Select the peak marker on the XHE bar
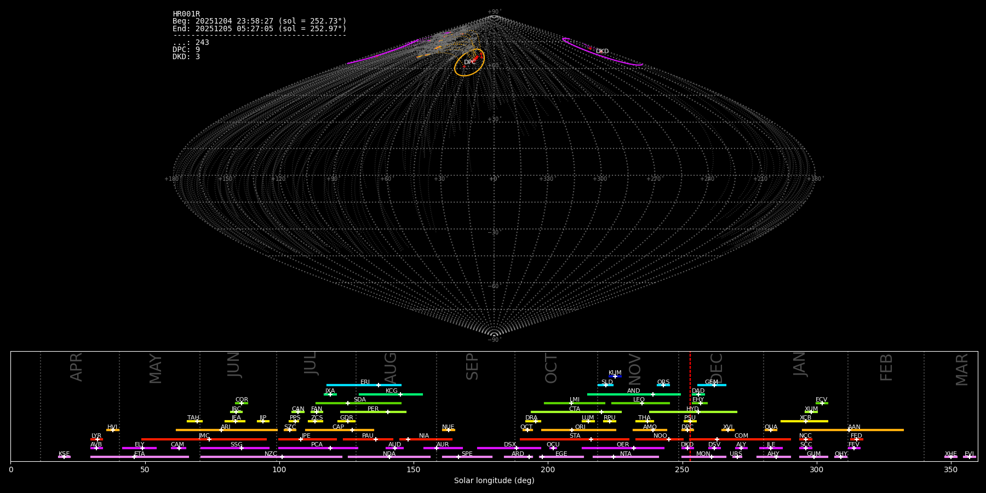 click(x=951, y=457)
